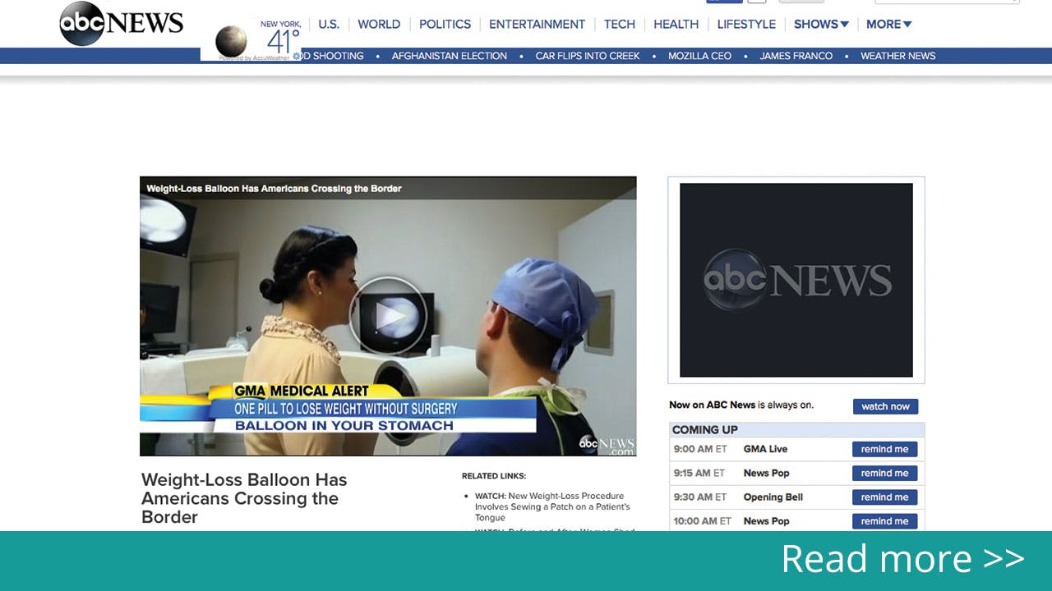
Task: Visit the Health section
Action: click(676, 24)
